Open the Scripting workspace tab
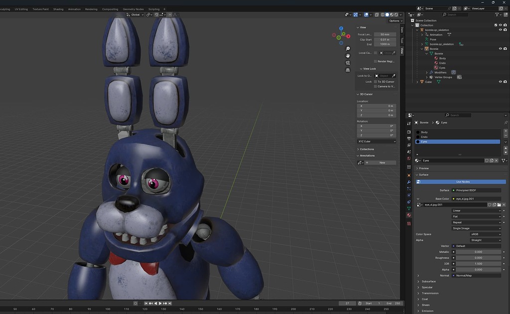 (x=154, y=9)
